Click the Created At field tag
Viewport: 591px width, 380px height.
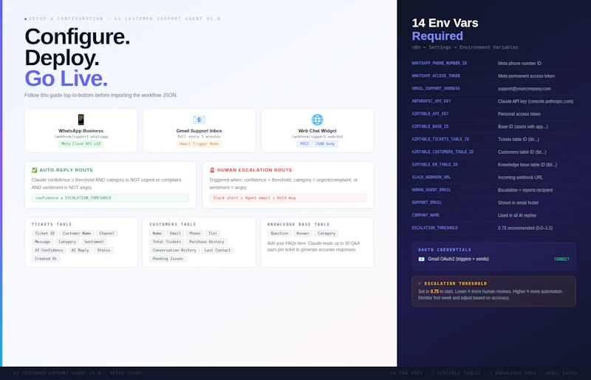[x=46, y=259]
